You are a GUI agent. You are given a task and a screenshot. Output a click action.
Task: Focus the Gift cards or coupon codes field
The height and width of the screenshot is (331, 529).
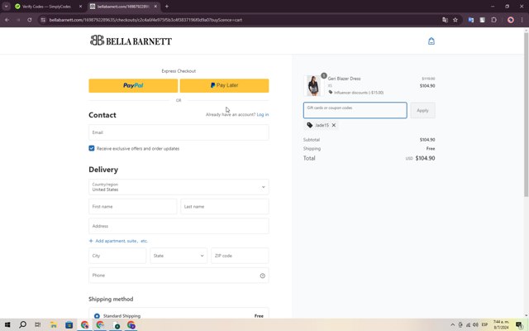[355, 110]
